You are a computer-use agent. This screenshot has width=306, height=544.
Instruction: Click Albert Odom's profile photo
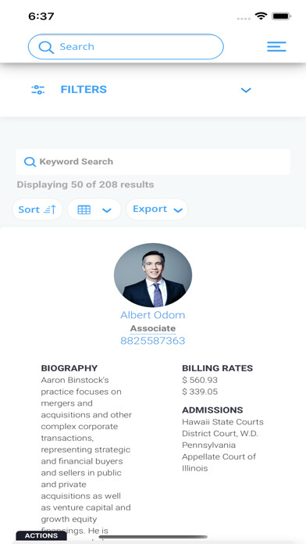[x=153, y=275]
